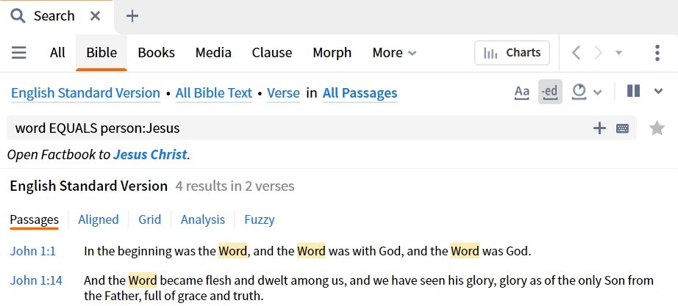Screen dimensions: 678x306
Task: Click the search query input field
Action: coord(299,128)
